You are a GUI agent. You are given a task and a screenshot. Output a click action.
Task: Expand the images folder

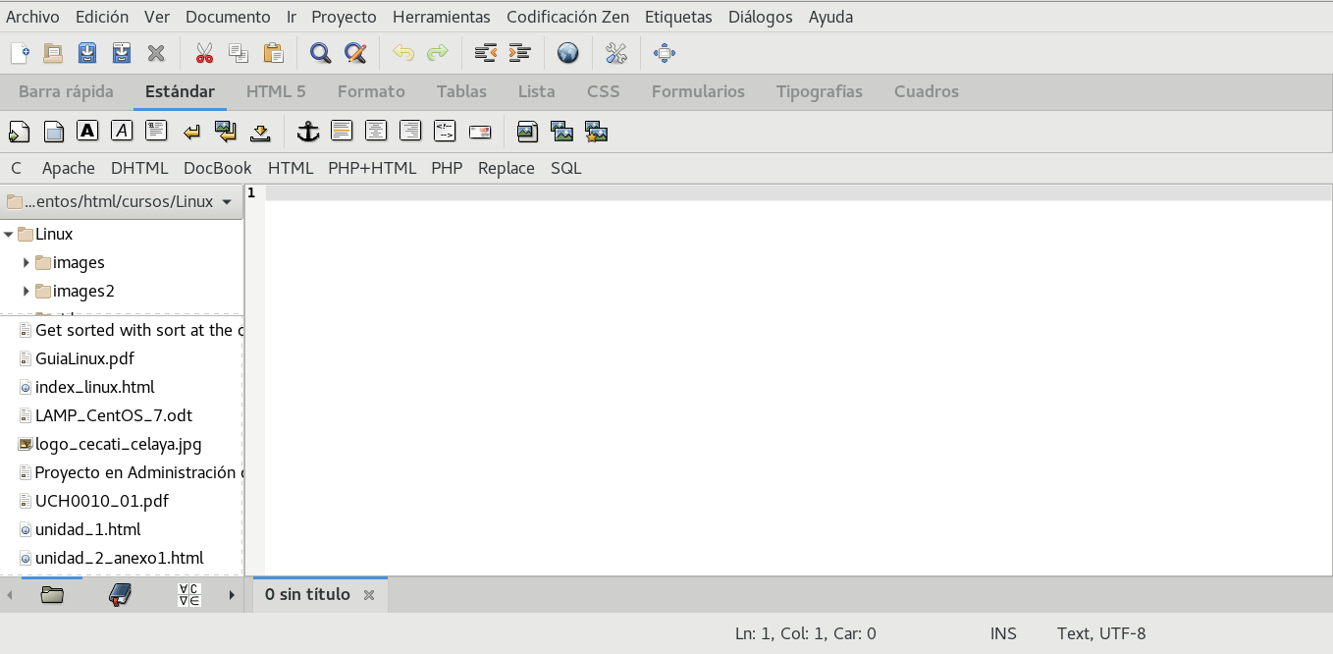(27, 262)
